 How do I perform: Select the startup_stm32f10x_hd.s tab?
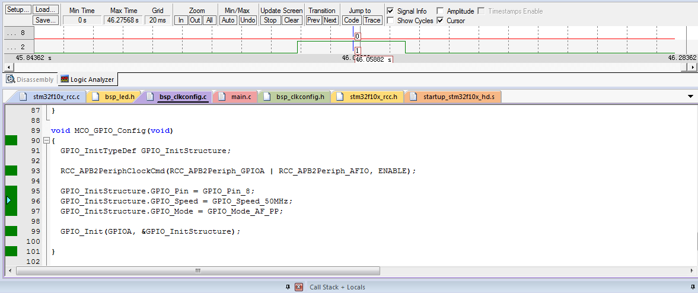point(453,97)
